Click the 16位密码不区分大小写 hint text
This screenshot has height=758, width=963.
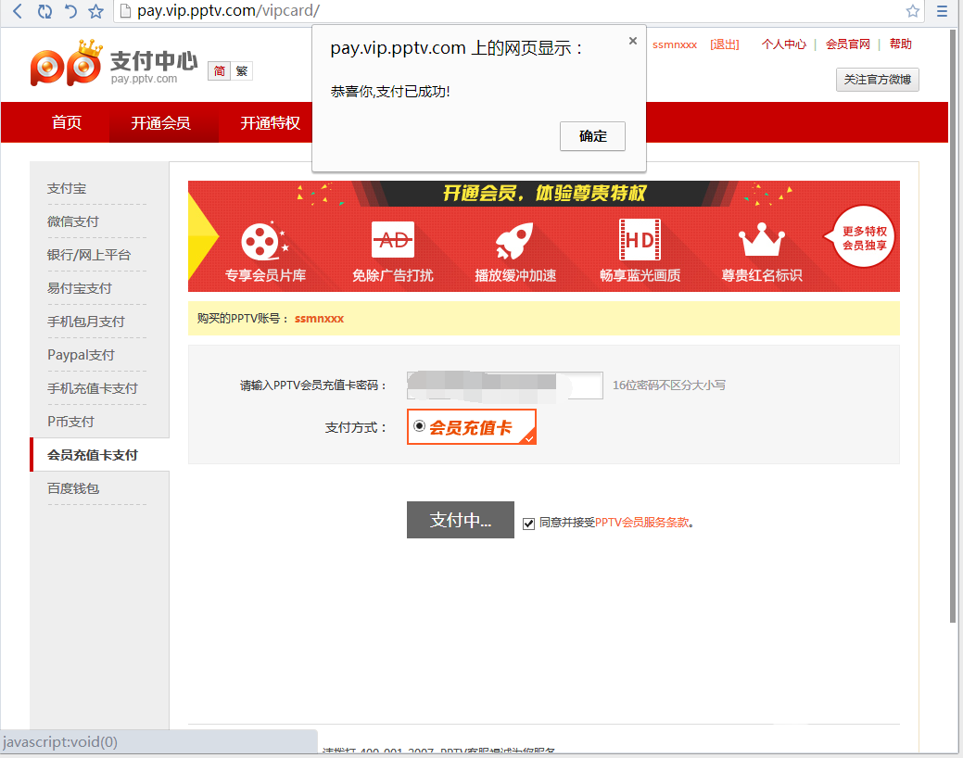pos(669,385)
